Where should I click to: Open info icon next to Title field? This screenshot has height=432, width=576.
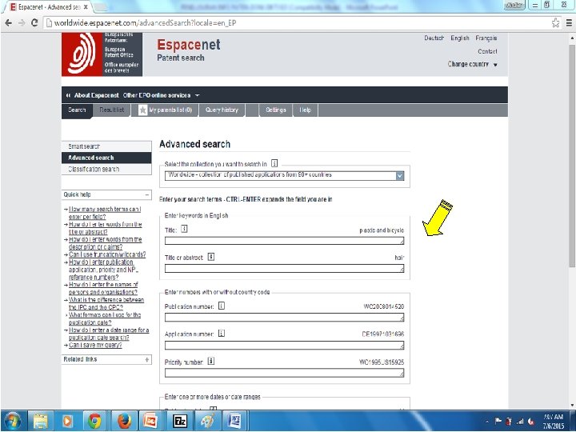coord(184,229)
